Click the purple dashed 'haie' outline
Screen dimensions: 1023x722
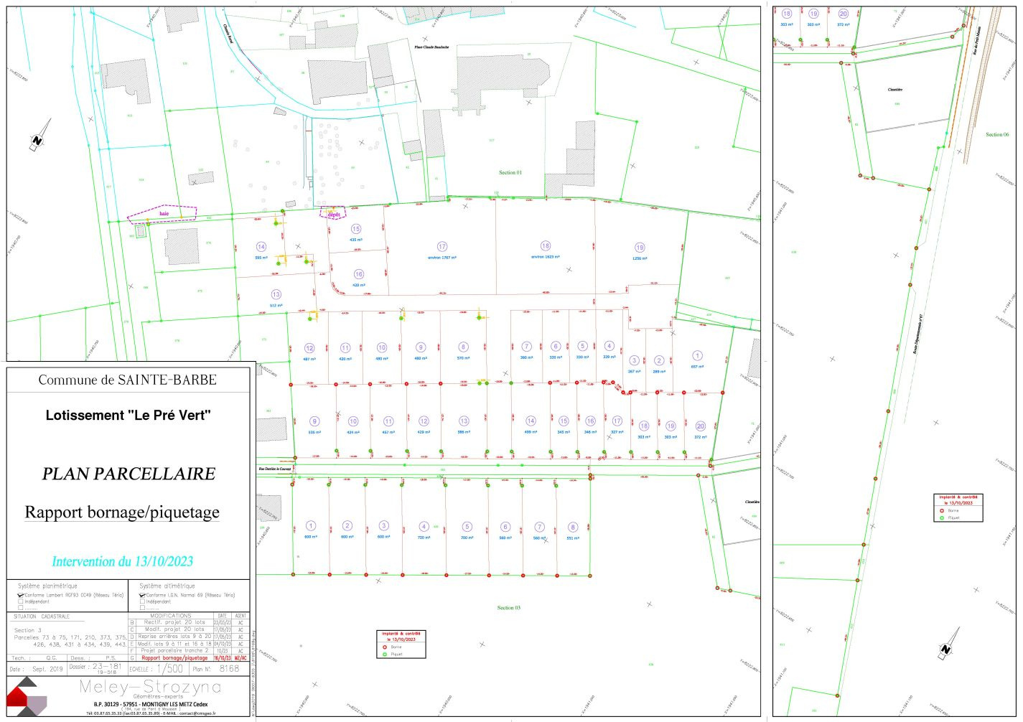pyautogui.click(x=162, y=213)
